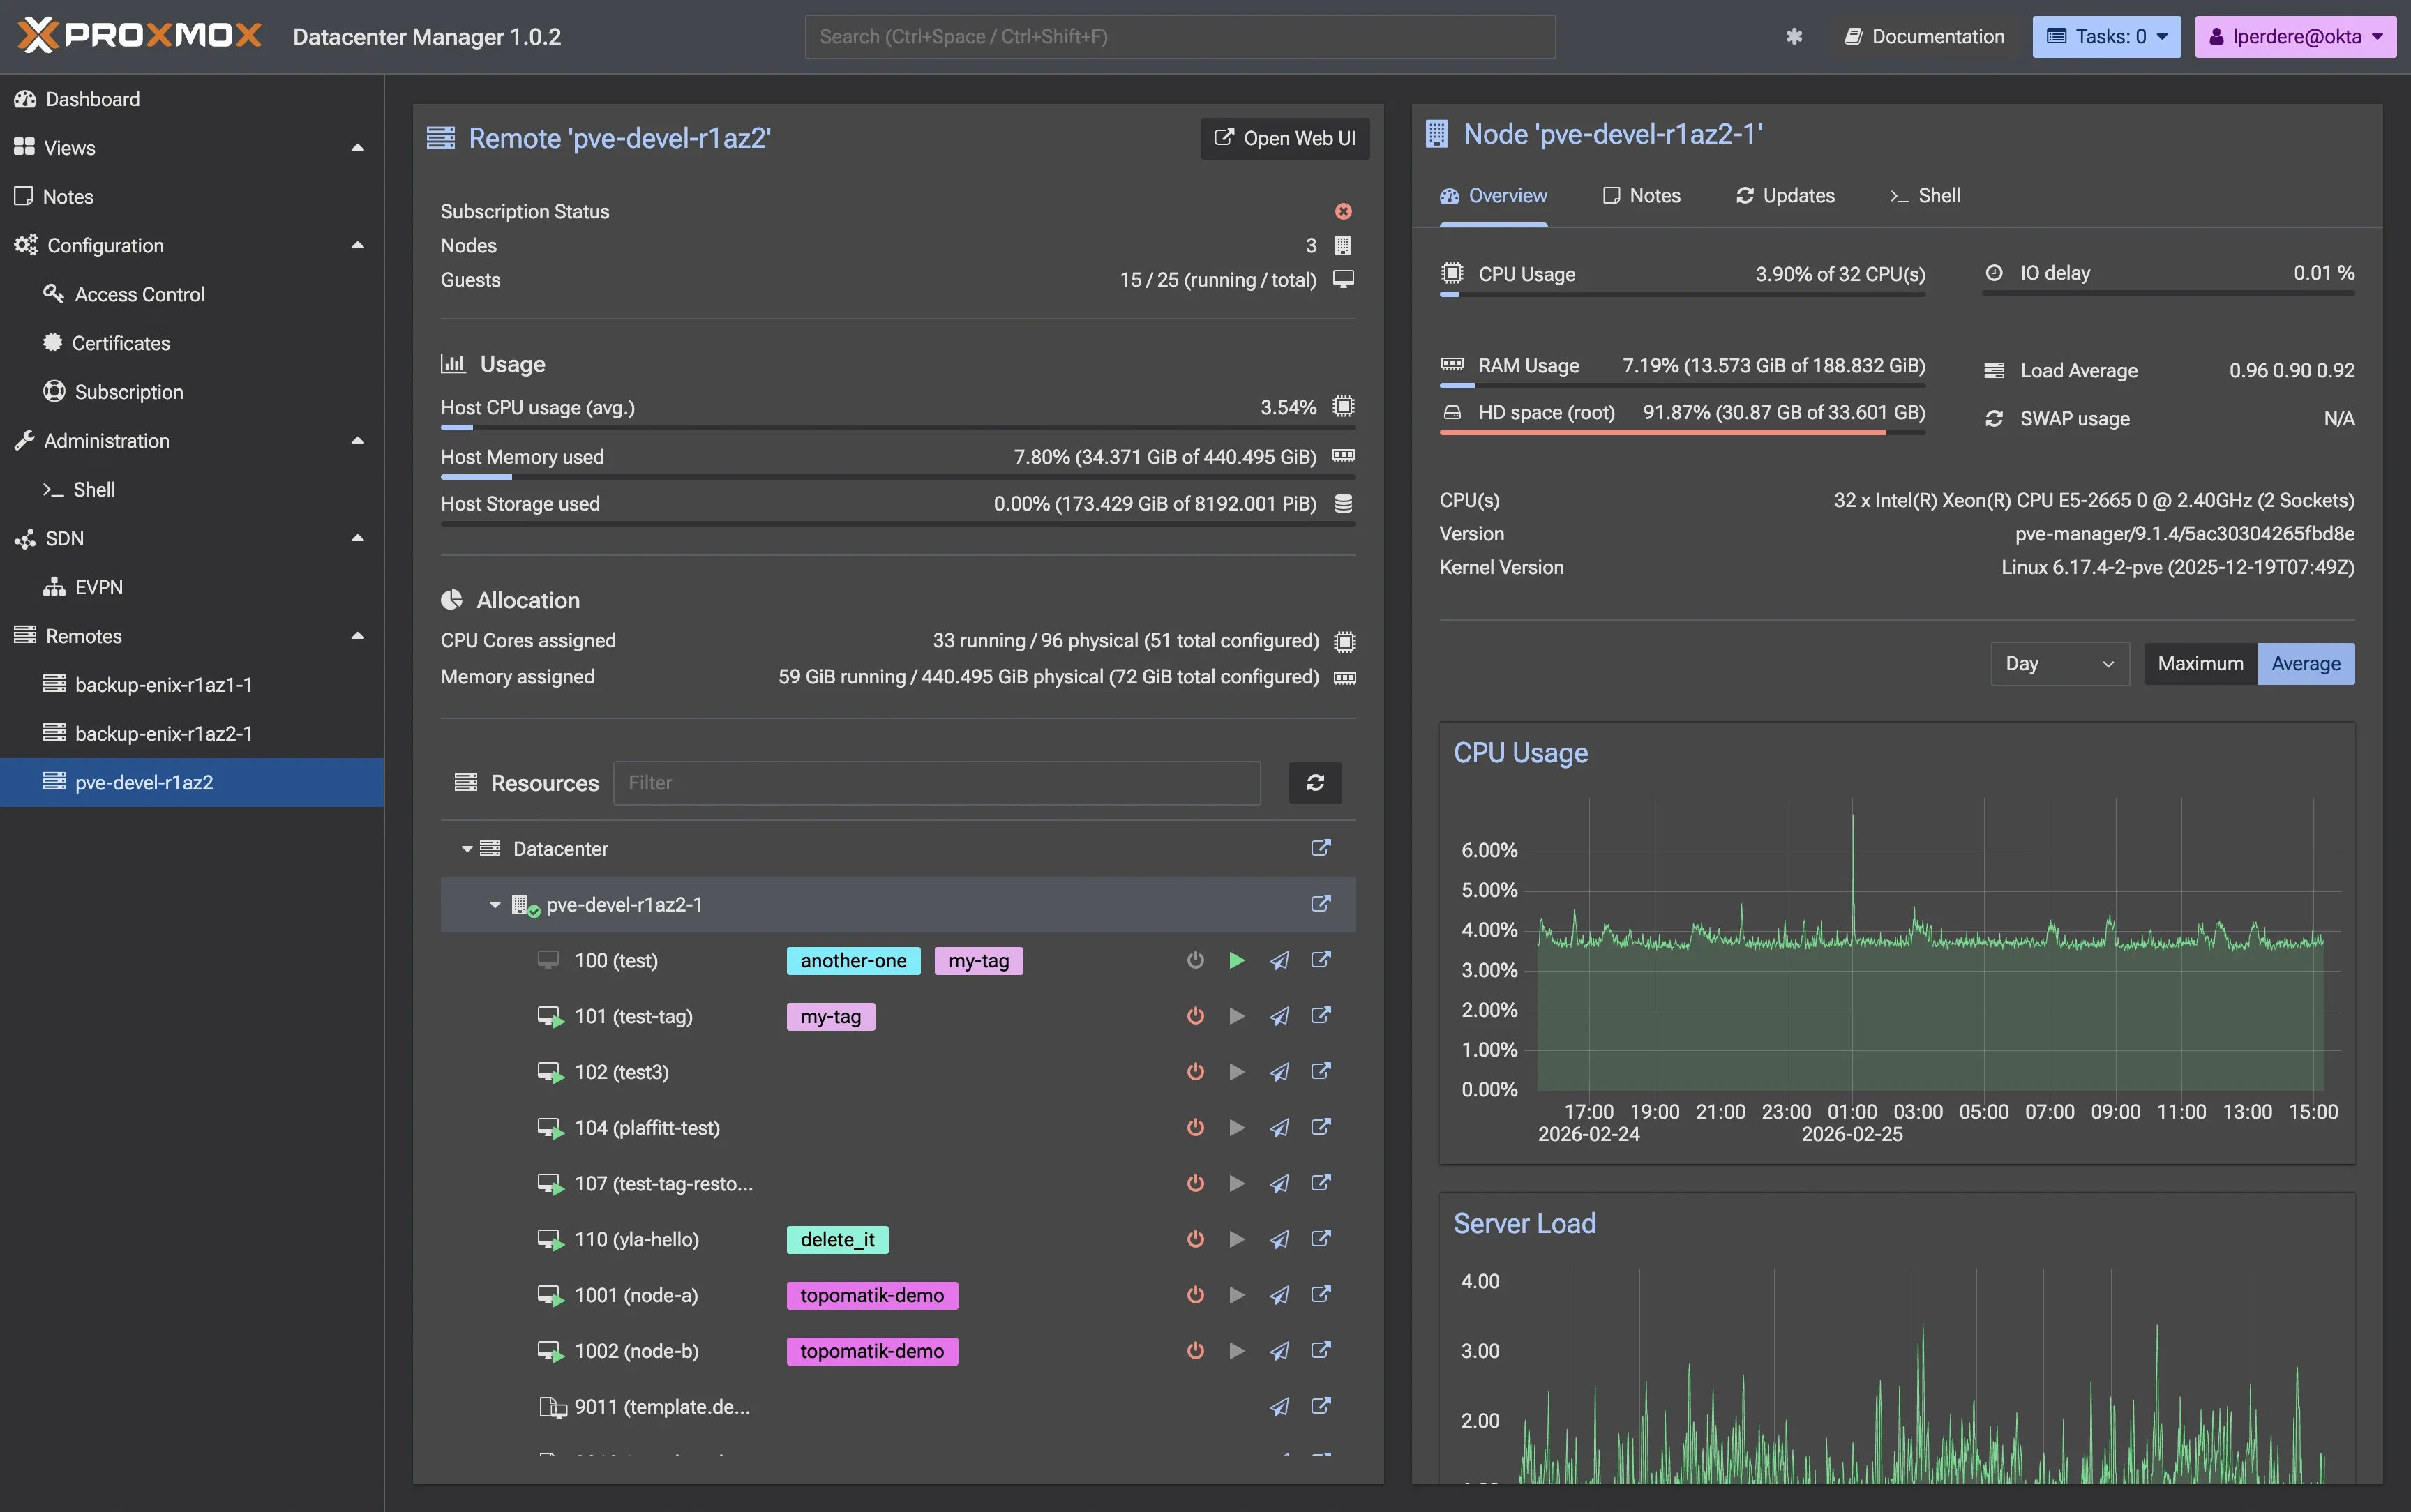2411x1512 pixels.
Task: Refresh the Resources list
Action: (1314, 783)
